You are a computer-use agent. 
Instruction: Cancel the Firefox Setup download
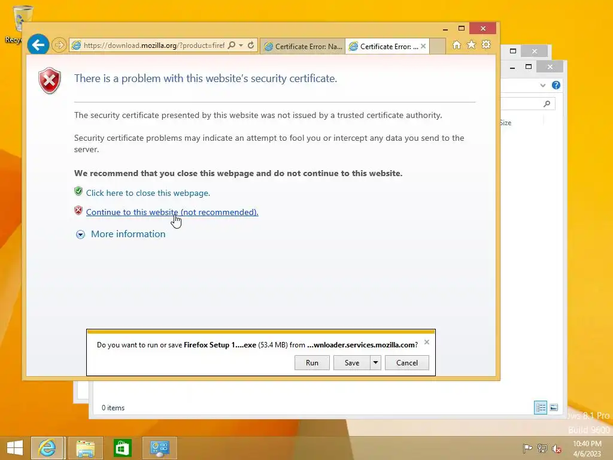(x=407, y=362)
